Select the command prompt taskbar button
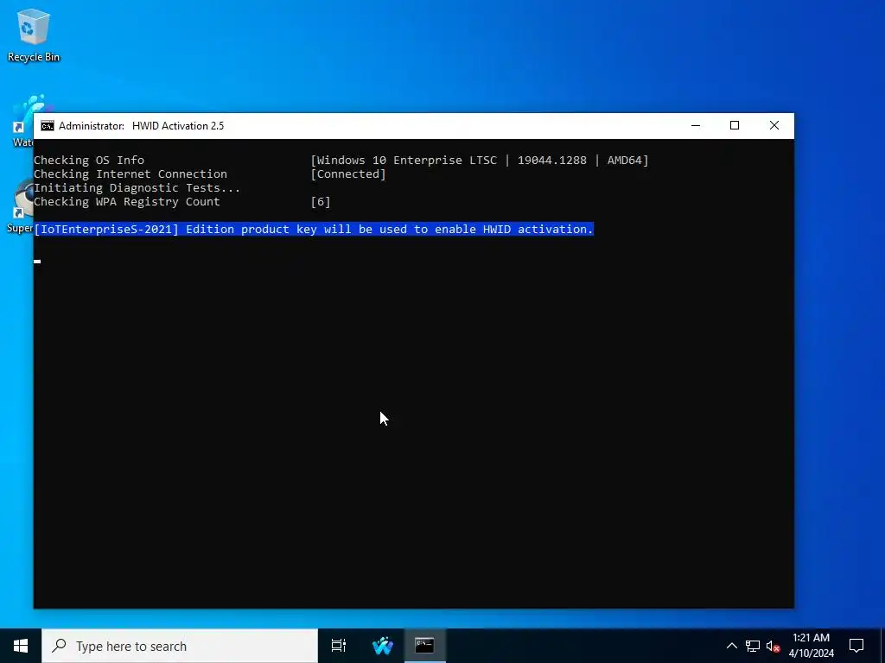This screenshot has width=885, height=663. click(x=424, y=646)
